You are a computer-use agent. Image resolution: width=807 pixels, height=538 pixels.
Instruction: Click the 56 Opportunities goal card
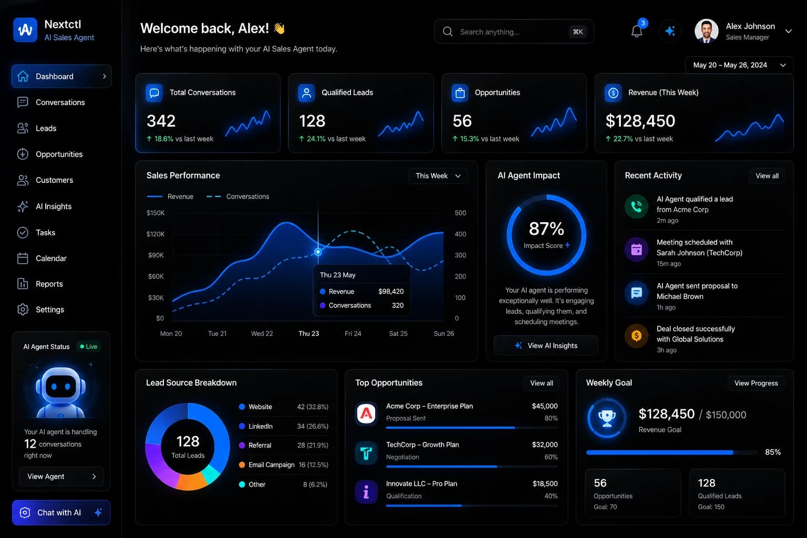[633, 493]
